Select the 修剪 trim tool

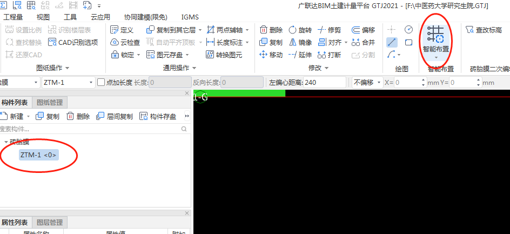click(329, 30)
